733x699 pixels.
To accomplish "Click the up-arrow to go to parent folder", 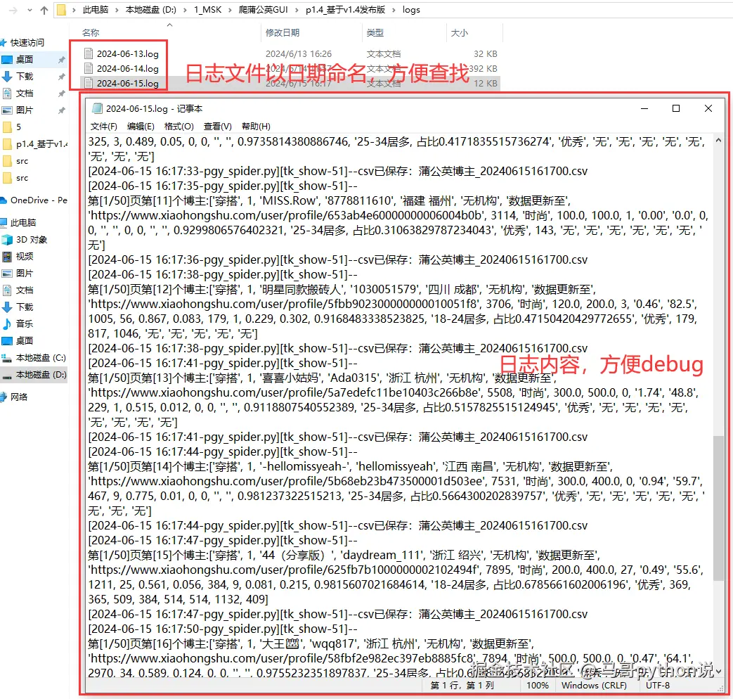I will pos(46,10).
